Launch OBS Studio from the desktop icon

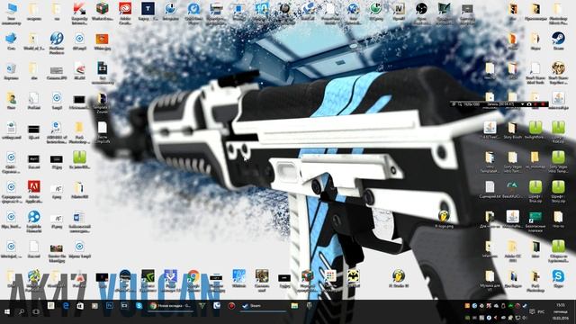click(x=421, y=8)
